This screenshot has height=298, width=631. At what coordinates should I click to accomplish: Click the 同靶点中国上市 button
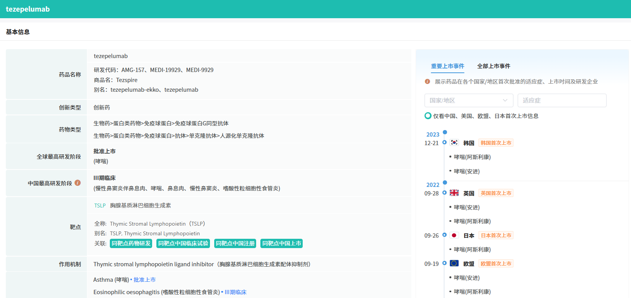(x=281, y=243)
